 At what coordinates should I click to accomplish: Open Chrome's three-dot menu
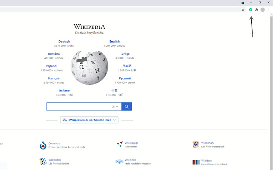pos(269,10)
